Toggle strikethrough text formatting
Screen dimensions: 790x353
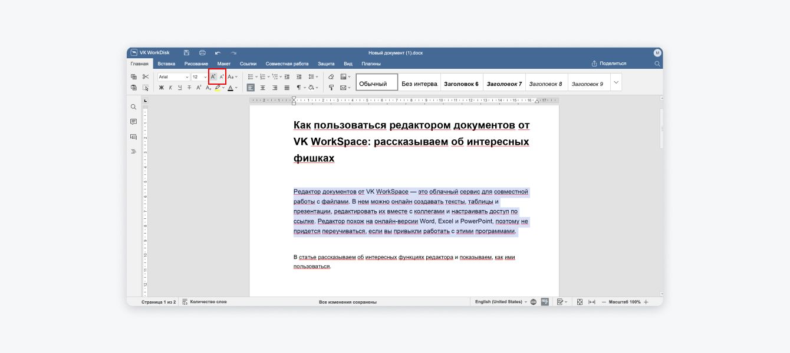pos(189,88)
